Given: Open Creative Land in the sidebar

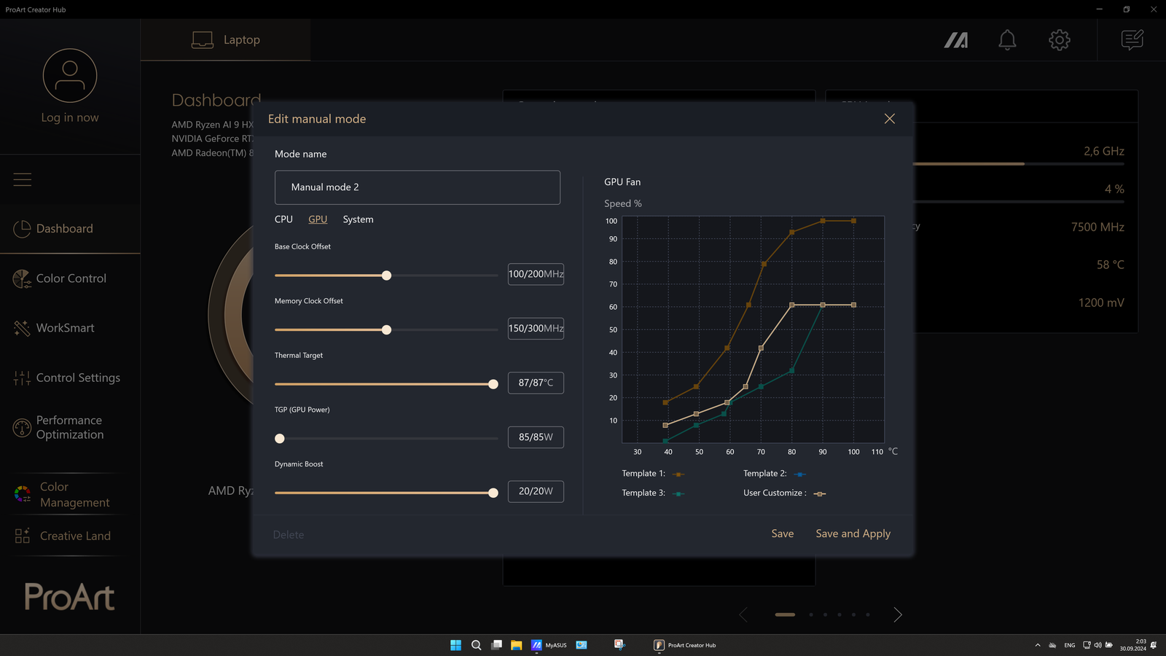Looking at the screenshot, I should pos(70,536).
